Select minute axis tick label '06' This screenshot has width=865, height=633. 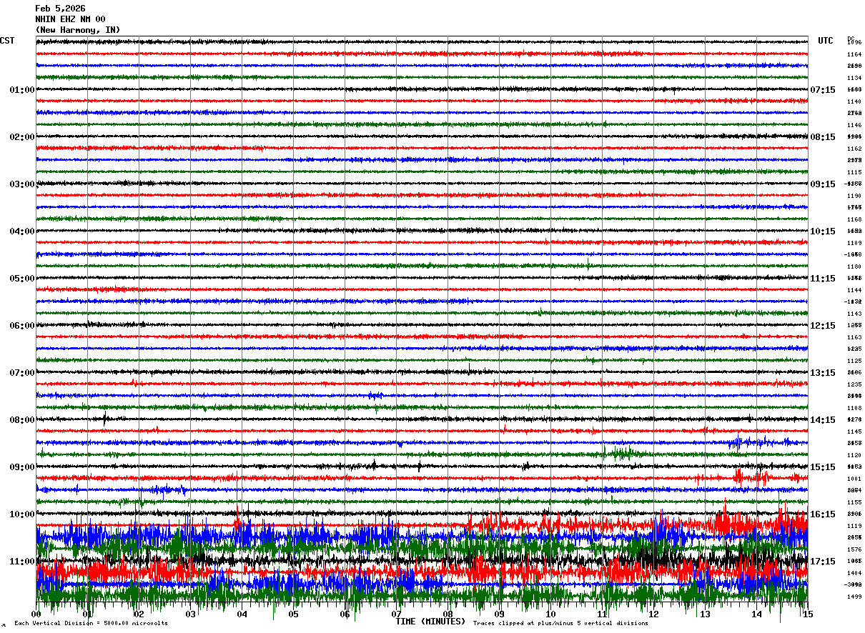click(345, 614)
